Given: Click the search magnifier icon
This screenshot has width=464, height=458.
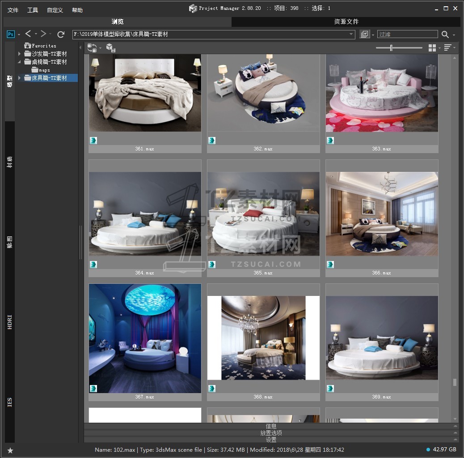Looking at the screenshot, I should (445, 34).
